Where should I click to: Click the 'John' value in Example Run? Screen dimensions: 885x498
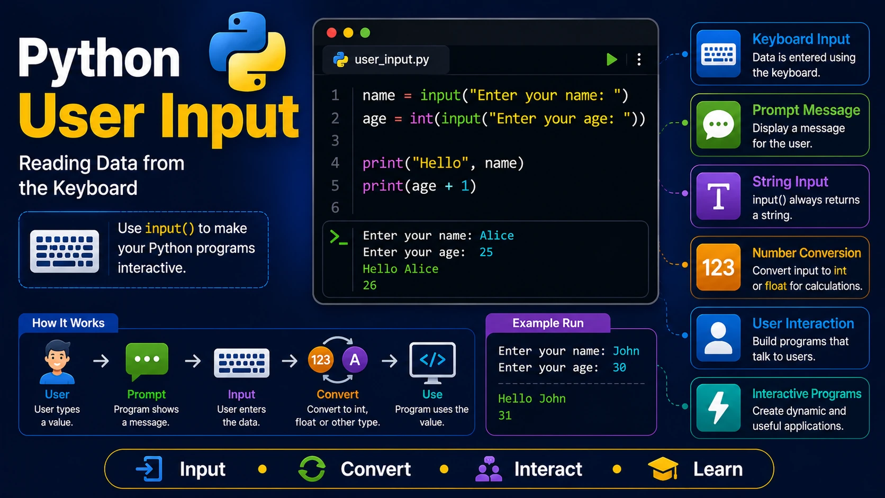pyautogui.click(x=626, y=351)
